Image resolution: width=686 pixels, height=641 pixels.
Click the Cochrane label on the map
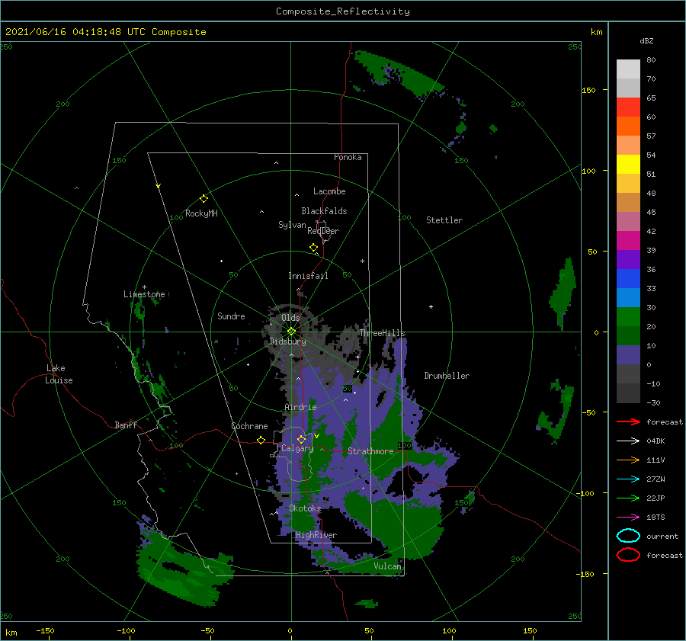click(249, 426)
